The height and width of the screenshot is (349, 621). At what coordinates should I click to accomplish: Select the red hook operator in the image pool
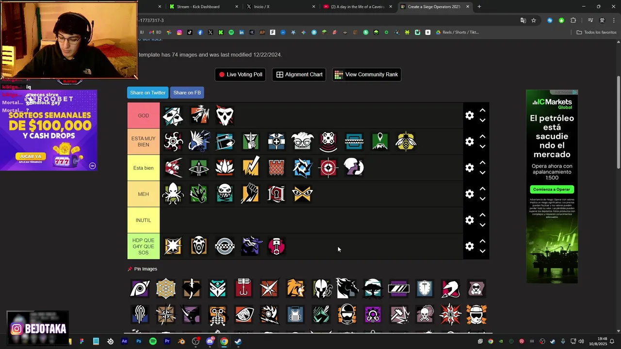coord(244,289)
